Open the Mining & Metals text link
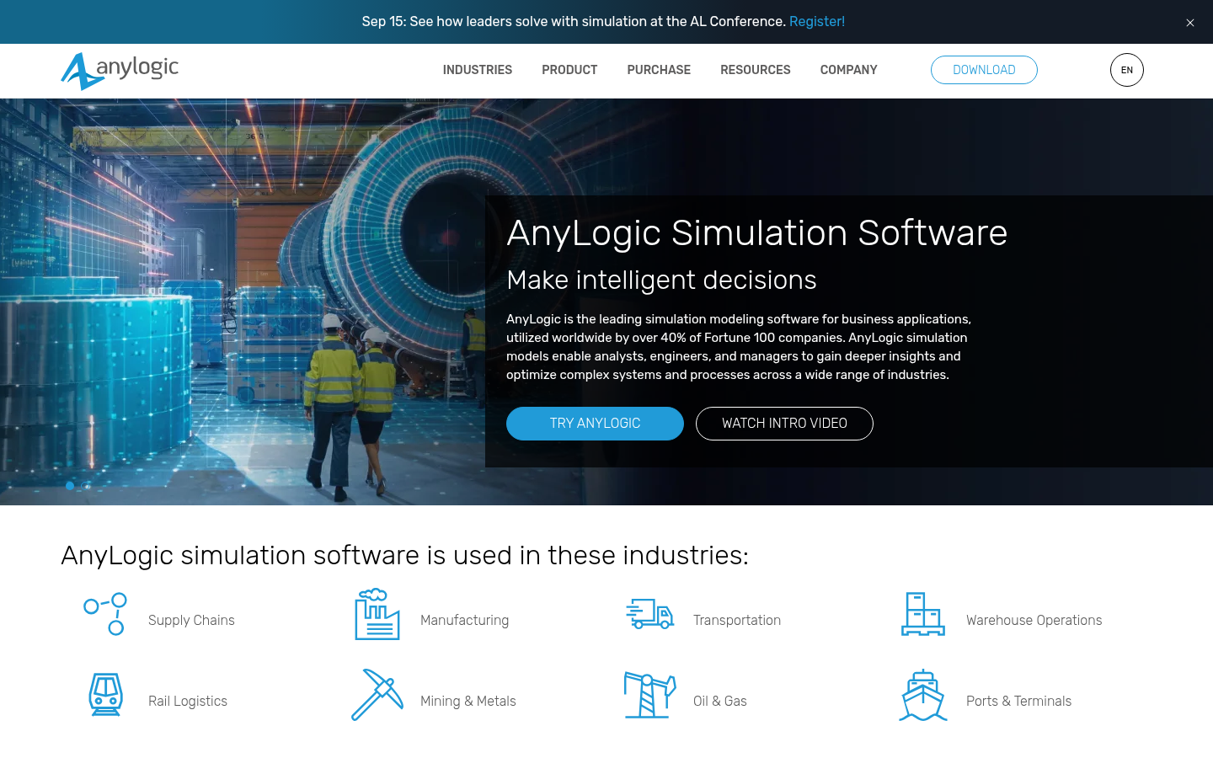Screen dimensions: 1213x758 coord(468,701)
